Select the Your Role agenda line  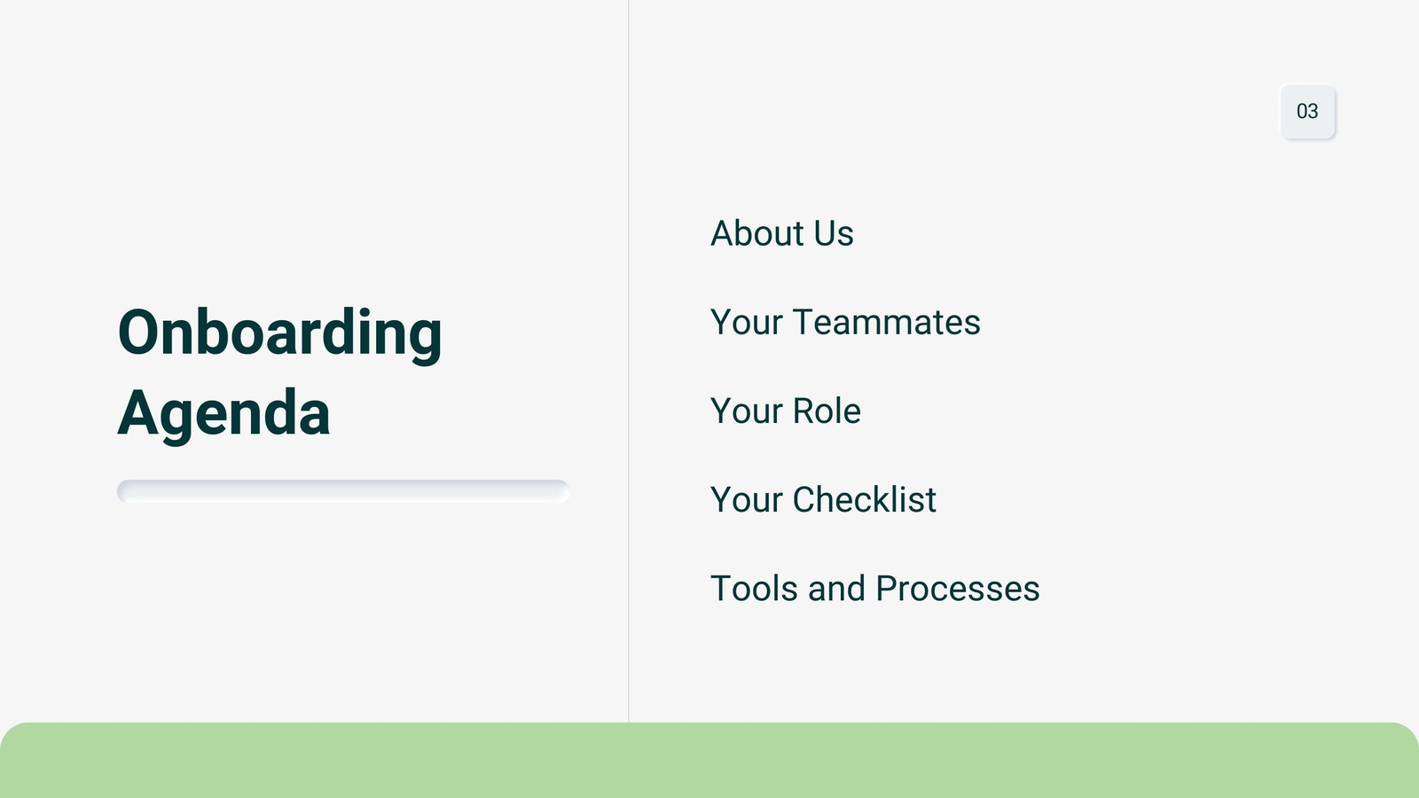coord(786,411)
